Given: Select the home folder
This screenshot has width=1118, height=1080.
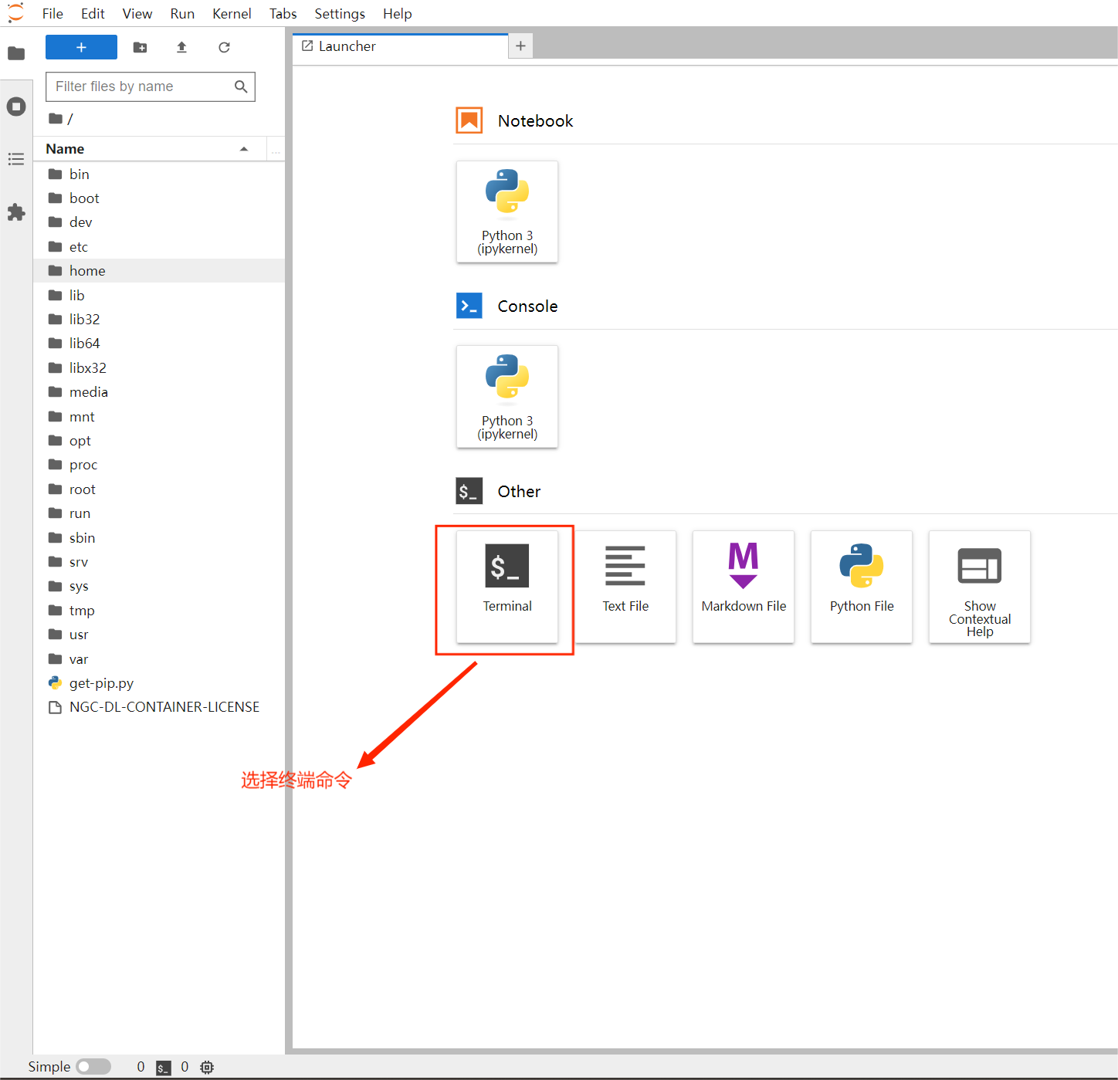Looking at the screenshot, I should pos(159,271).
